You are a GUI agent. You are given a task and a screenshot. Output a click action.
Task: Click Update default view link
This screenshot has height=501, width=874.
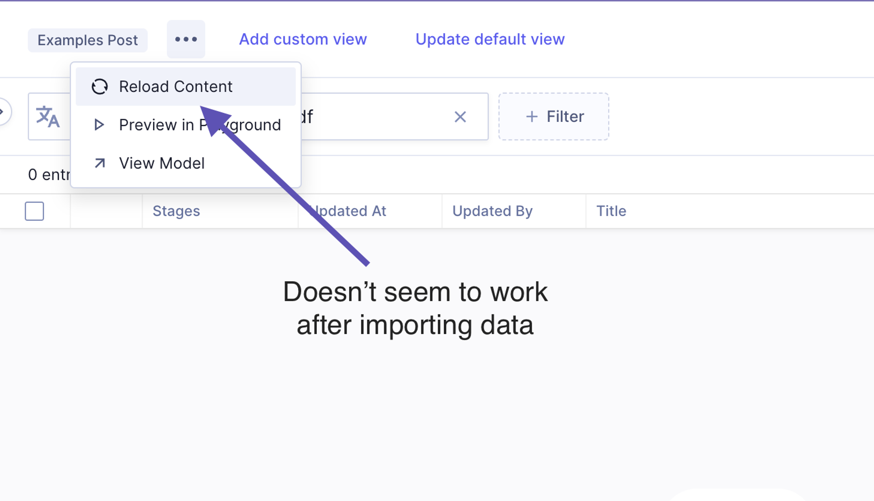490,39
